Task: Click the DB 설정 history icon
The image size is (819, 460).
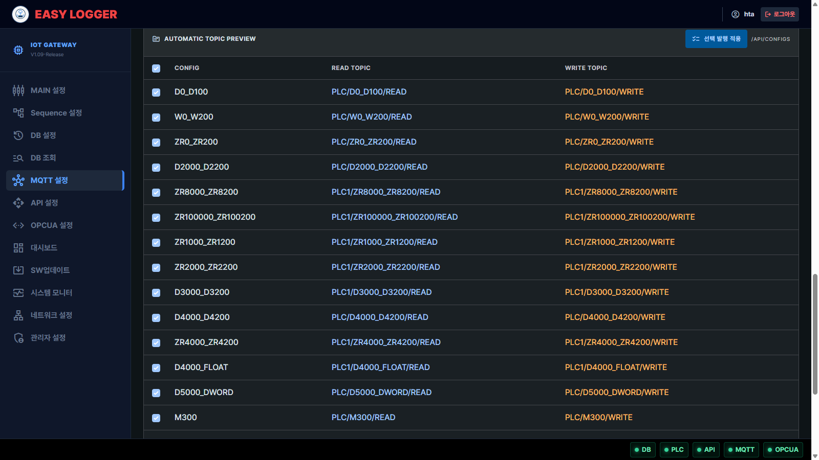Action: pyautogui.click(x=18, y=135)
